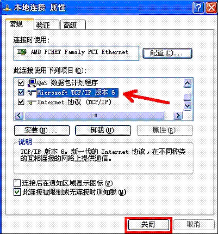218x234 pixels.
Task: Disable 此连接被限制或无连接时通知我 checkbox
Action: click(17, 193)
